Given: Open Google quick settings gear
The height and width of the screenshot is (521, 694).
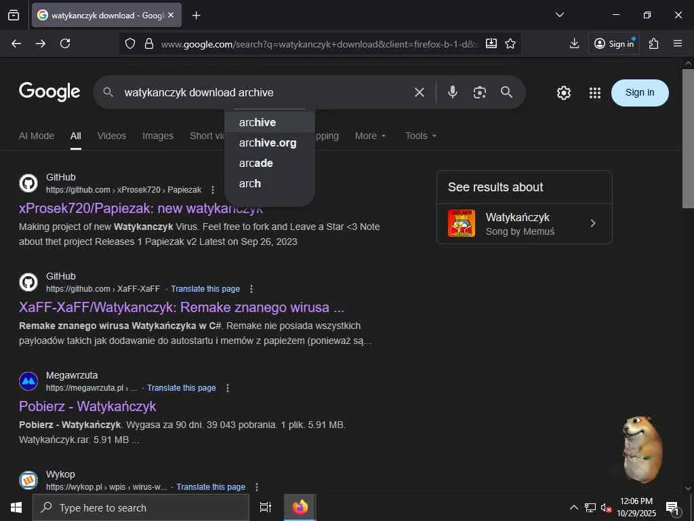Looking at the screenshot, I should 563,92.
